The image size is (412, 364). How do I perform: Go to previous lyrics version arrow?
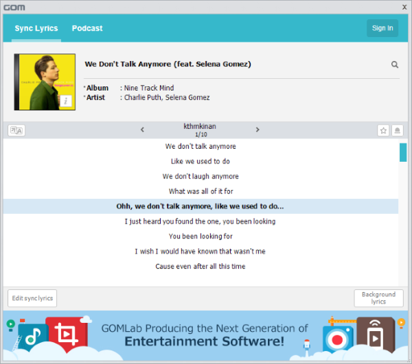tap(142, 130)
